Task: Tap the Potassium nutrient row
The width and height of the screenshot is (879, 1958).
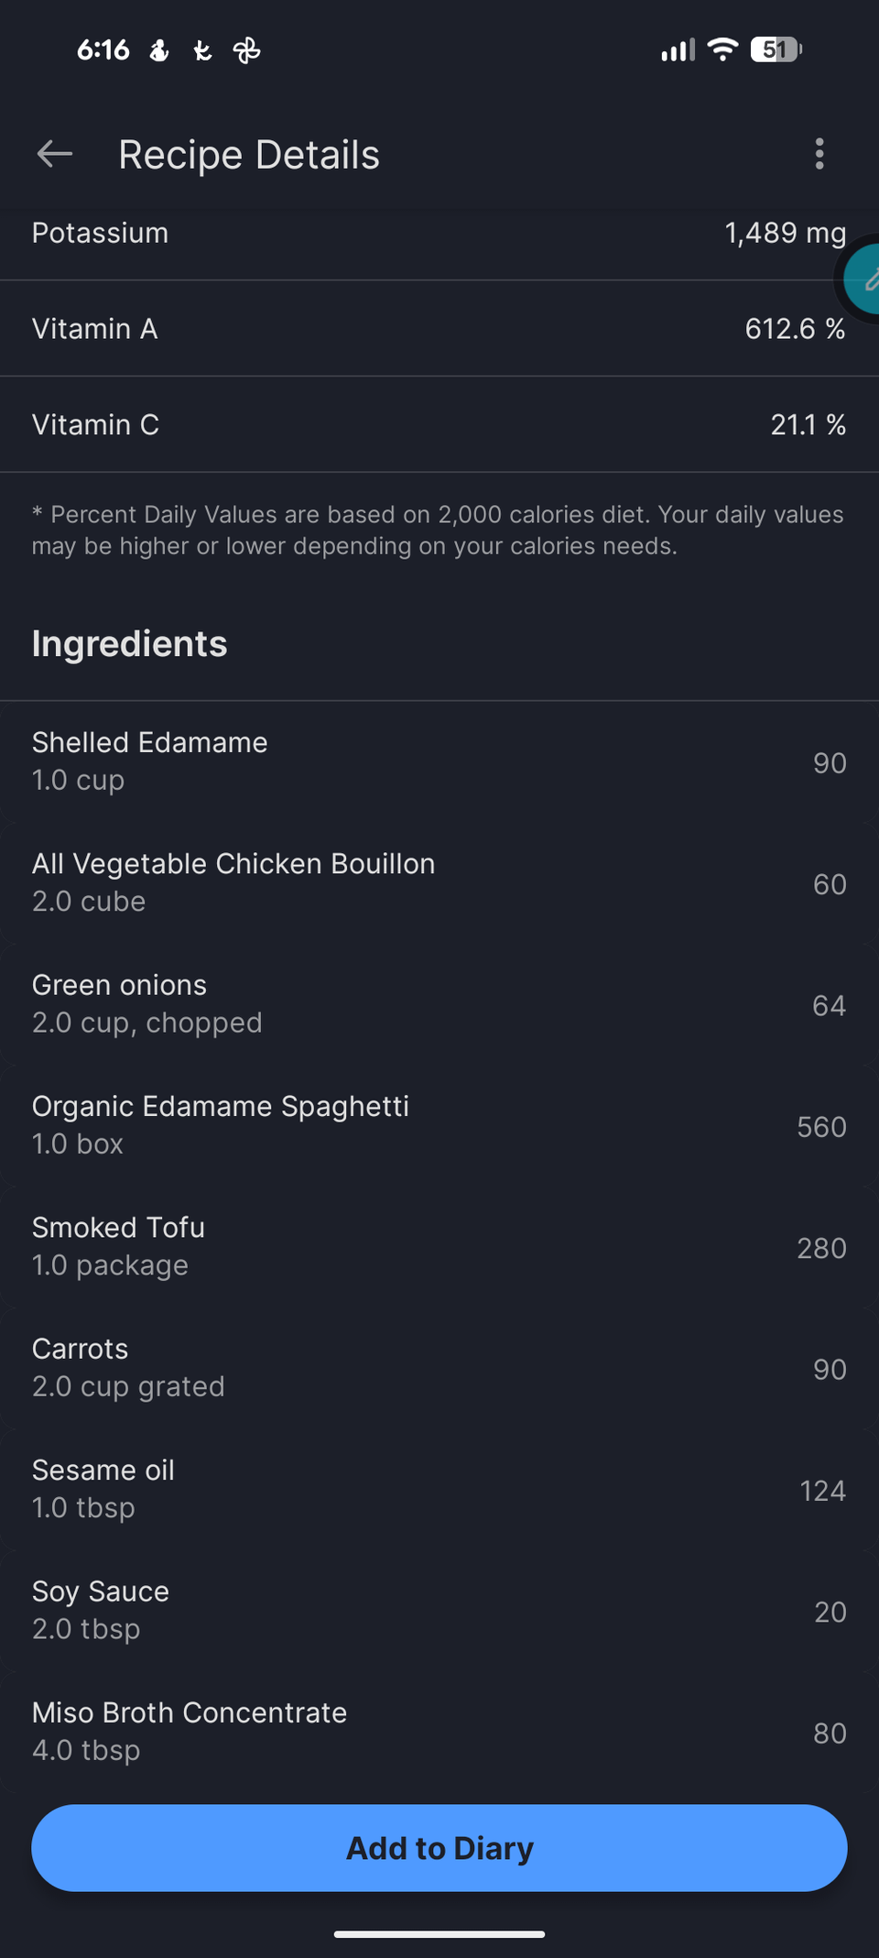Action: 439,235
